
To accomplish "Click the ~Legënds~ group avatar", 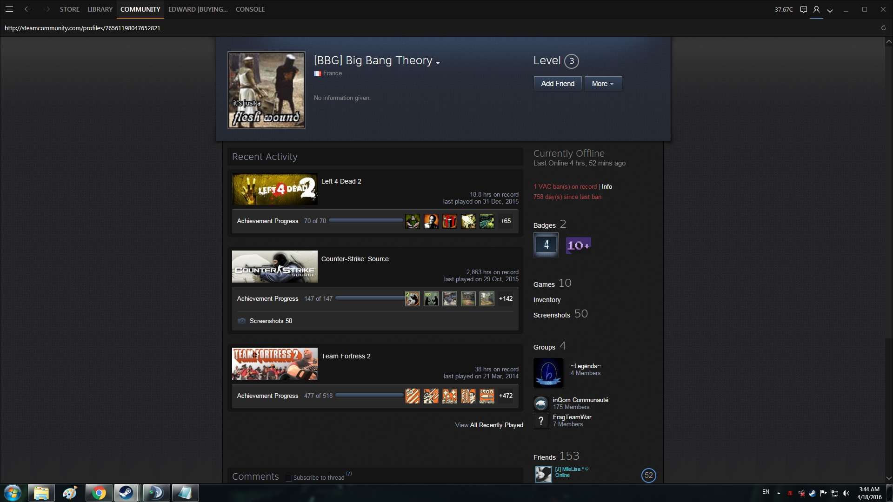I will [x=548, y=373].
